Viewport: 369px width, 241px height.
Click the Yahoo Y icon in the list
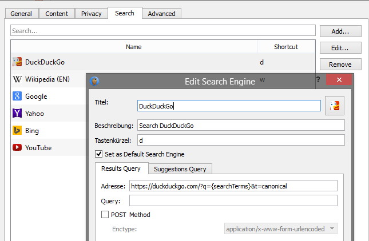(17, 113)
